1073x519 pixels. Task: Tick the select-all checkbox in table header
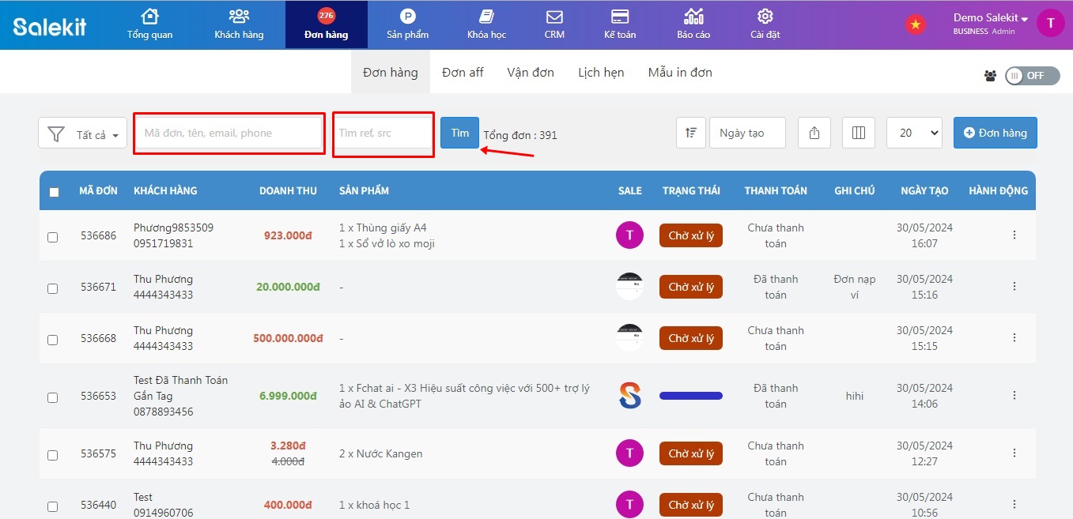tap(54, 192)
